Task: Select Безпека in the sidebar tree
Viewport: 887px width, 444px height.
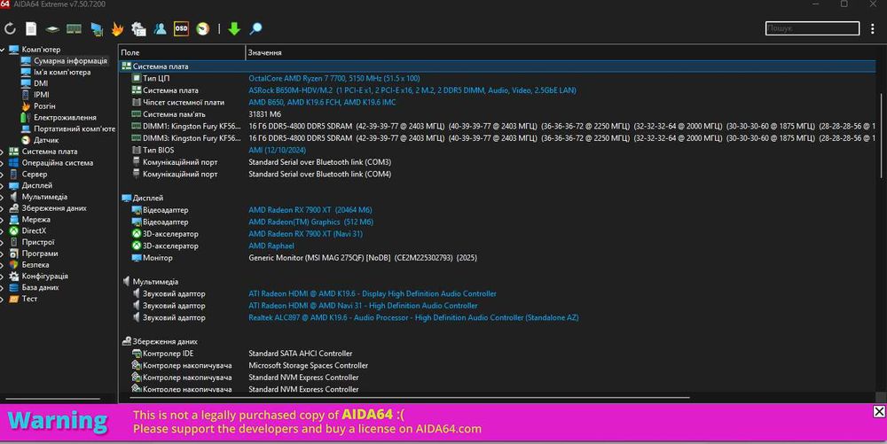Action: tap(35, 264)
